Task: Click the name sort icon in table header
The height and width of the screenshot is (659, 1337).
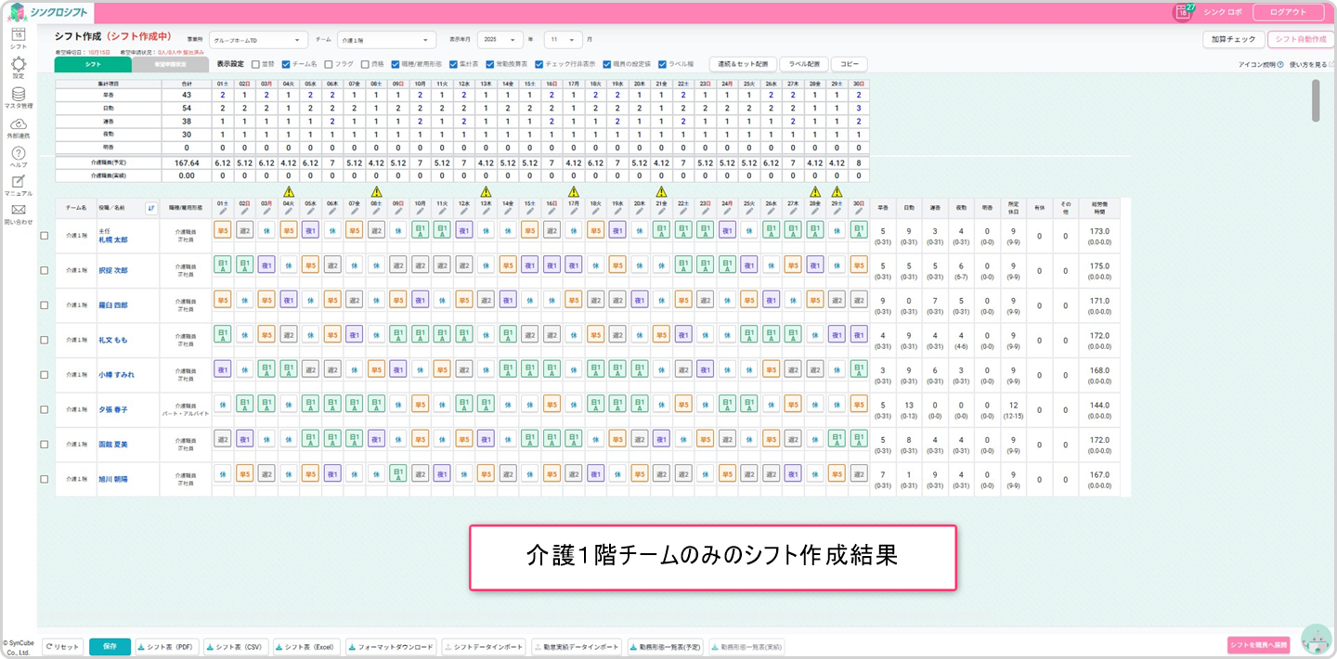Action: [x=151, y=208]
